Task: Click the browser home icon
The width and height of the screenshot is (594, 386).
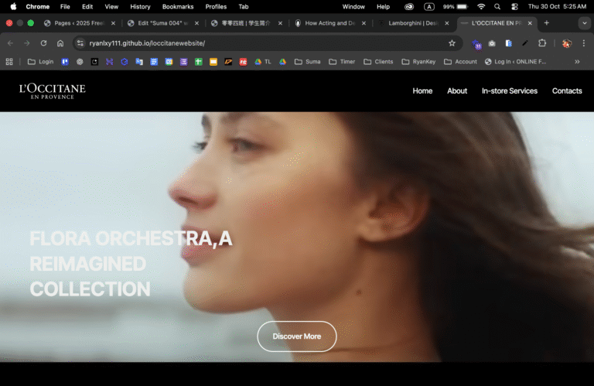Action: click(x=60, y=43)
